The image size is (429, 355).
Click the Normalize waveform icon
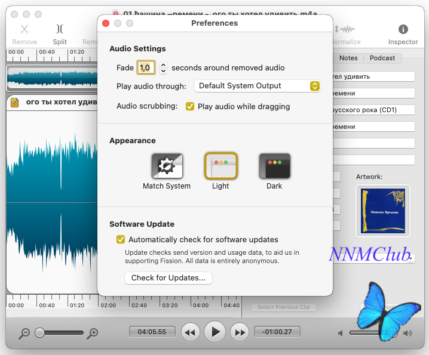(x=345, y=29)
